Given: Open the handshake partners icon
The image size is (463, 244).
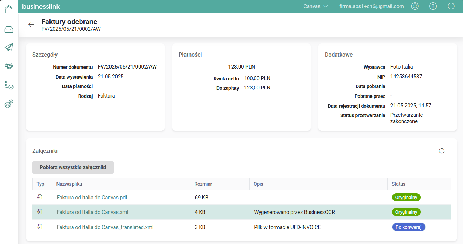Looking at the screenshot, I should pyautogui.click(x=9, y=66).
